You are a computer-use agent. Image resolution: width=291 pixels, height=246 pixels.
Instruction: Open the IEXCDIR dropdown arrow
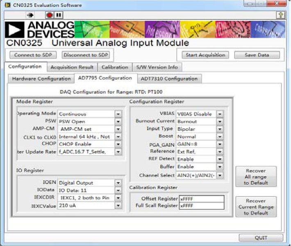click(x=118, y=198)
